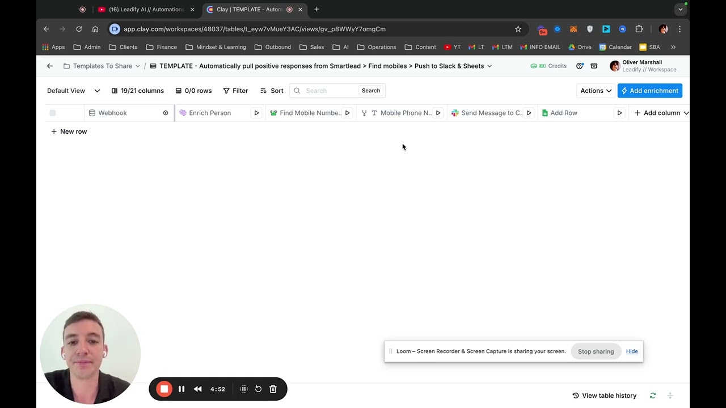Expand the Default View dropdown

click(73, 91)
